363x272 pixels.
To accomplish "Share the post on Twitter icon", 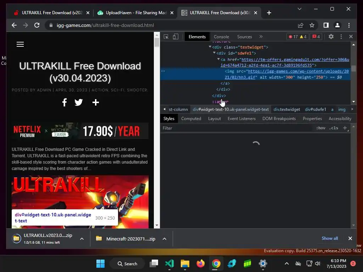I will (79, 102).
